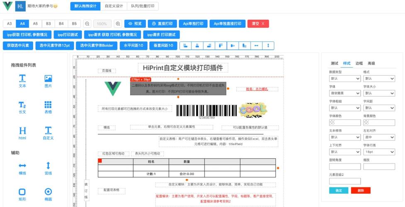Select the COOL sticker image on canvas
The height and width of the screenshot is (207, 405).
point(253,111)
